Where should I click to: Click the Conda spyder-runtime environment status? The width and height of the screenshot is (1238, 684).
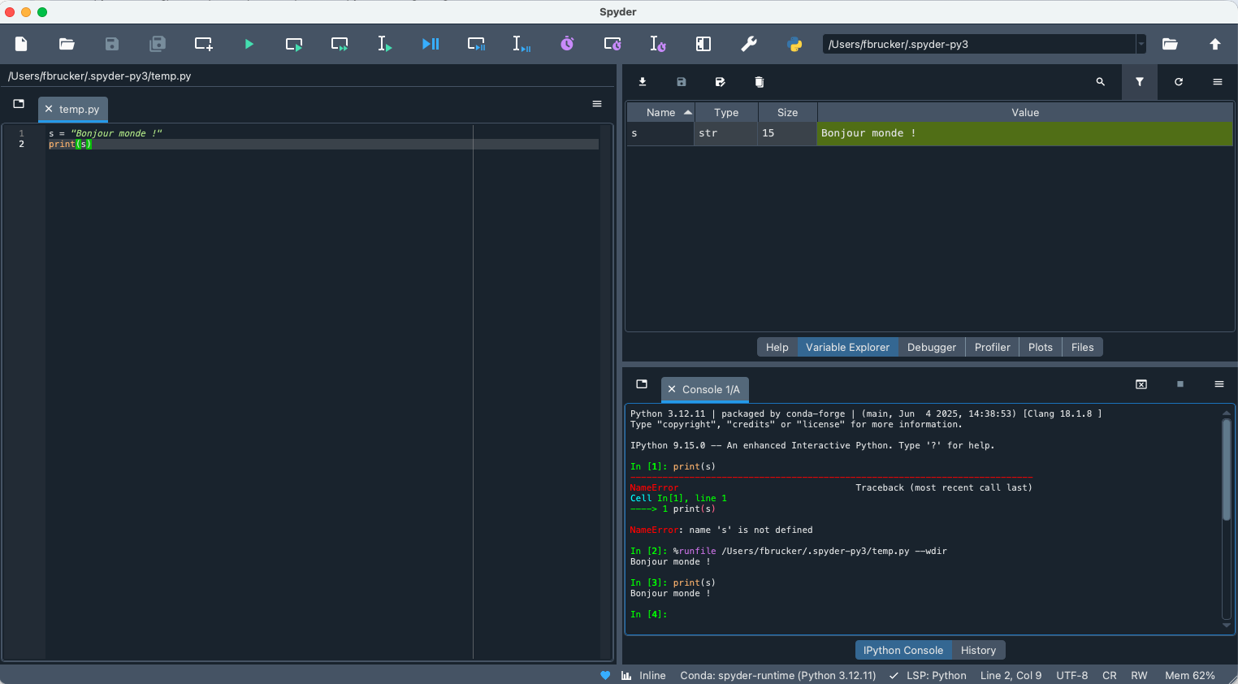click(x=778, y=675)
